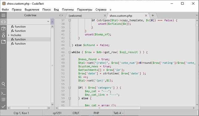Switch to the previous sidebar panel arrow
The height and width of the screenshot is (116, 199).
(60, 15)
